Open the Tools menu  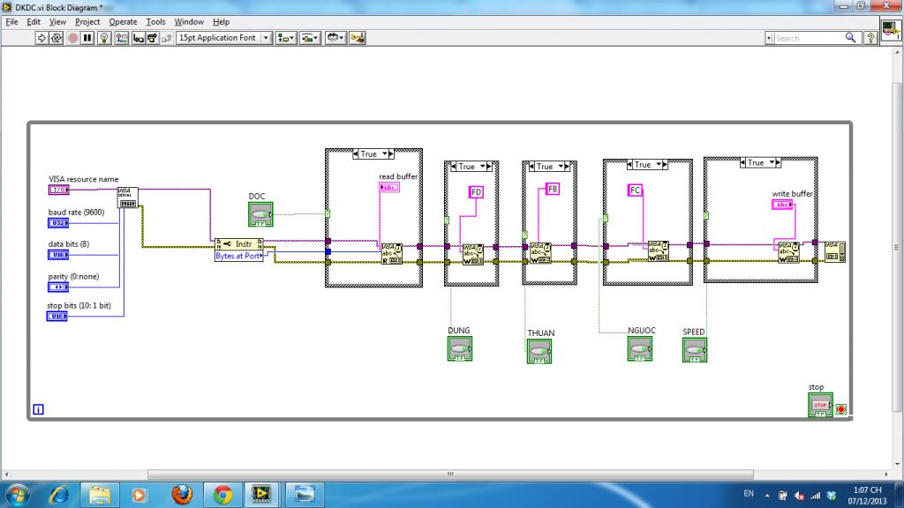click(x=155, y=22)
